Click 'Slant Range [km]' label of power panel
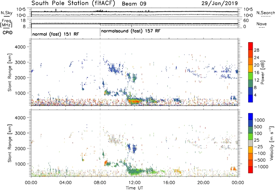 (10, 72)
